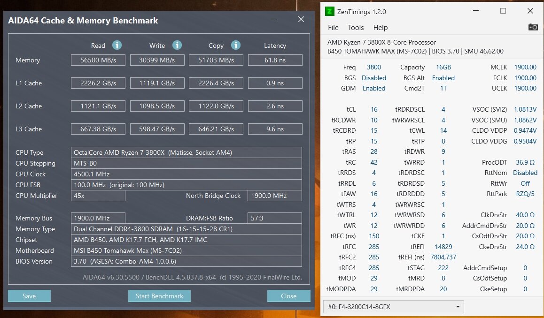Viewport: 544px width, 318px height.
Task: Close the ZenTimings window
Action: coord(530,11)
